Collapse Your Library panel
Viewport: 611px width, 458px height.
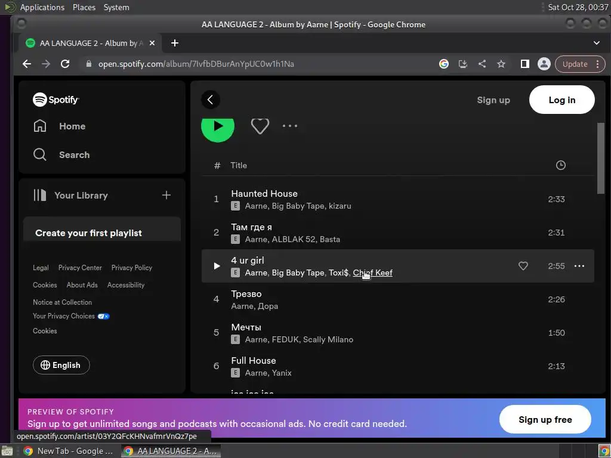pyautogui.click(x=70, y=195)
